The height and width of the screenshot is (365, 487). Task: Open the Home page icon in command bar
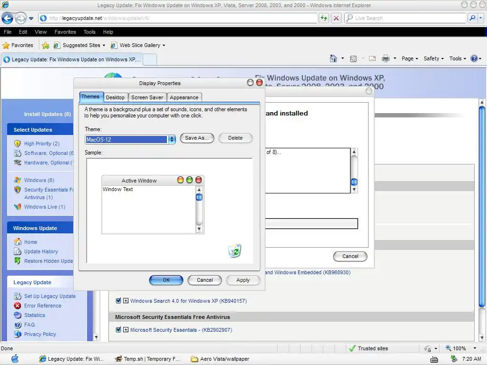(333, 58)
